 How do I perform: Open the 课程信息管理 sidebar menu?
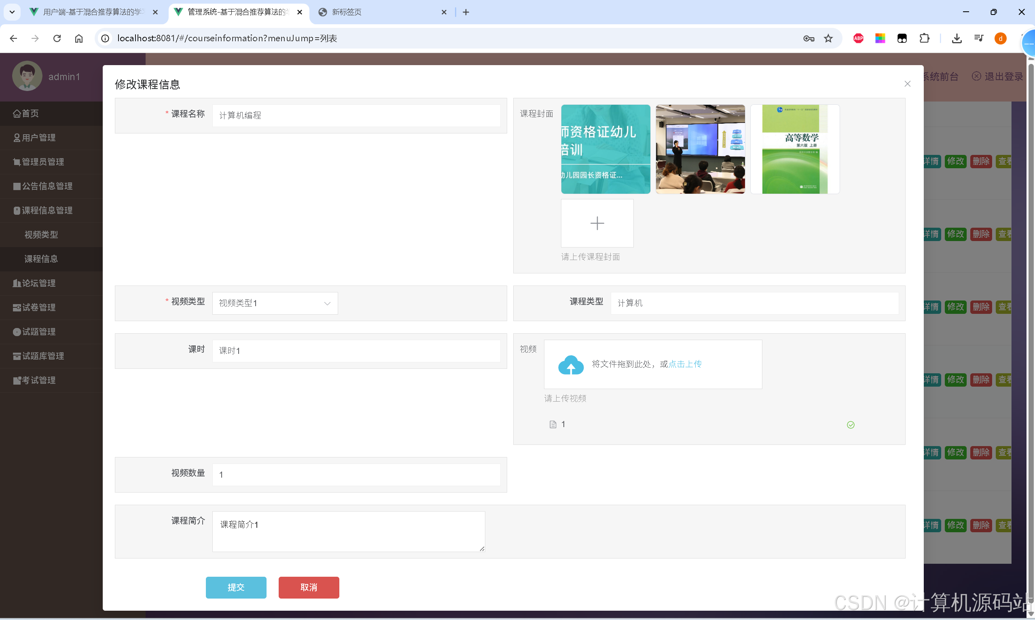(x=47, y=210)
